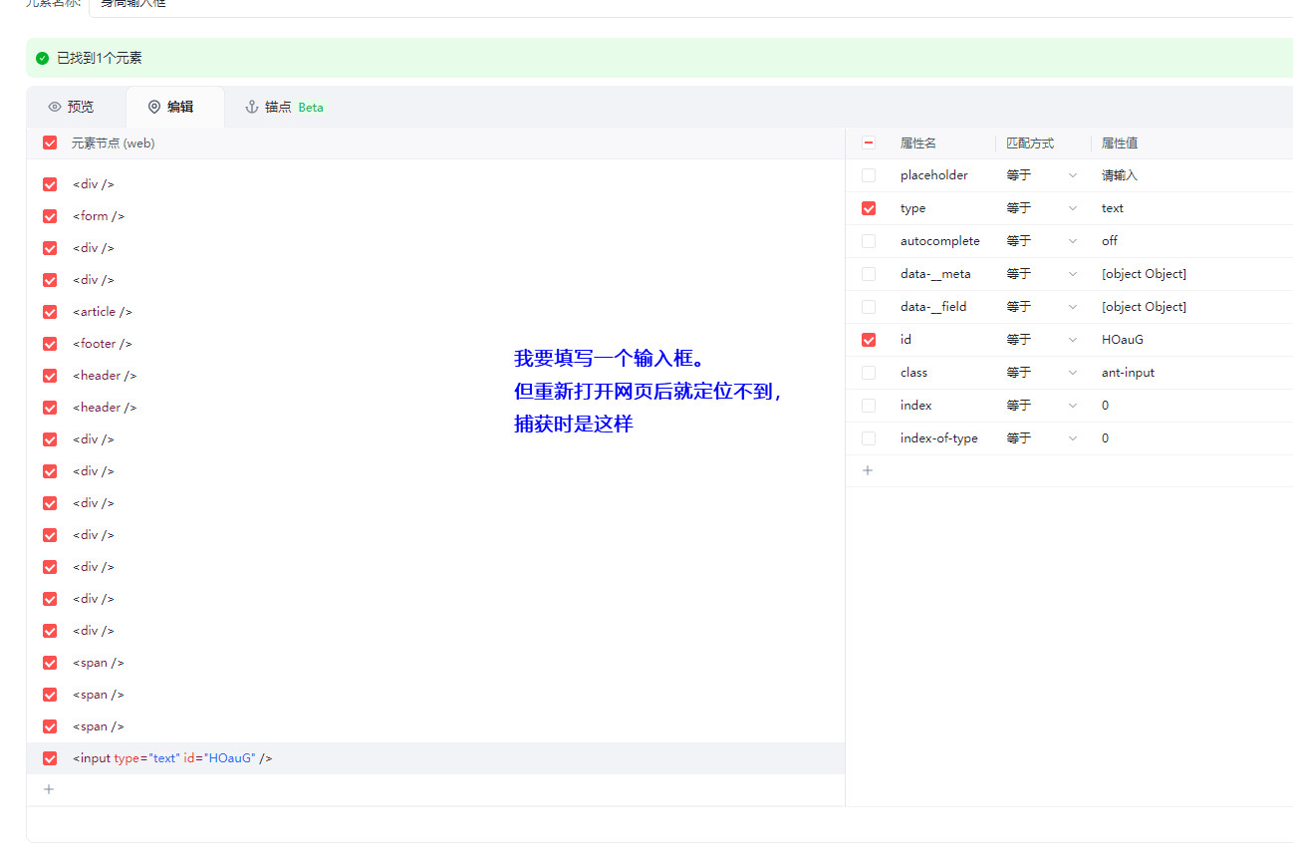Switch to the 预览 tab
1293x859 pixels.
click(x=71, y=107)
